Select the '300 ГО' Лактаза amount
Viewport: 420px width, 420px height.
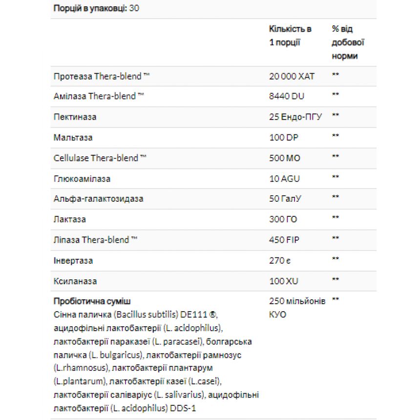point(283,219)
